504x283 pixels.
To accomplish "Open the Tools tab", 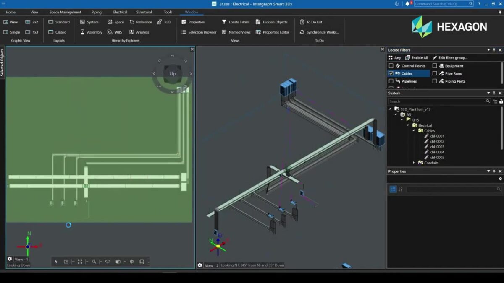I will 168,12.
